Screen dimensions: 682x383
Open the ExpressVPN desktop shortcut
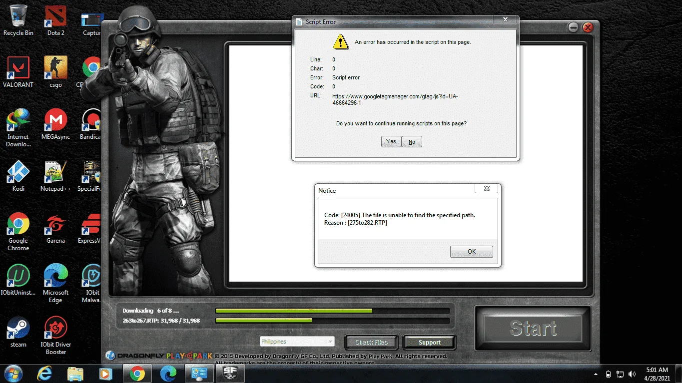coord(90,228)
